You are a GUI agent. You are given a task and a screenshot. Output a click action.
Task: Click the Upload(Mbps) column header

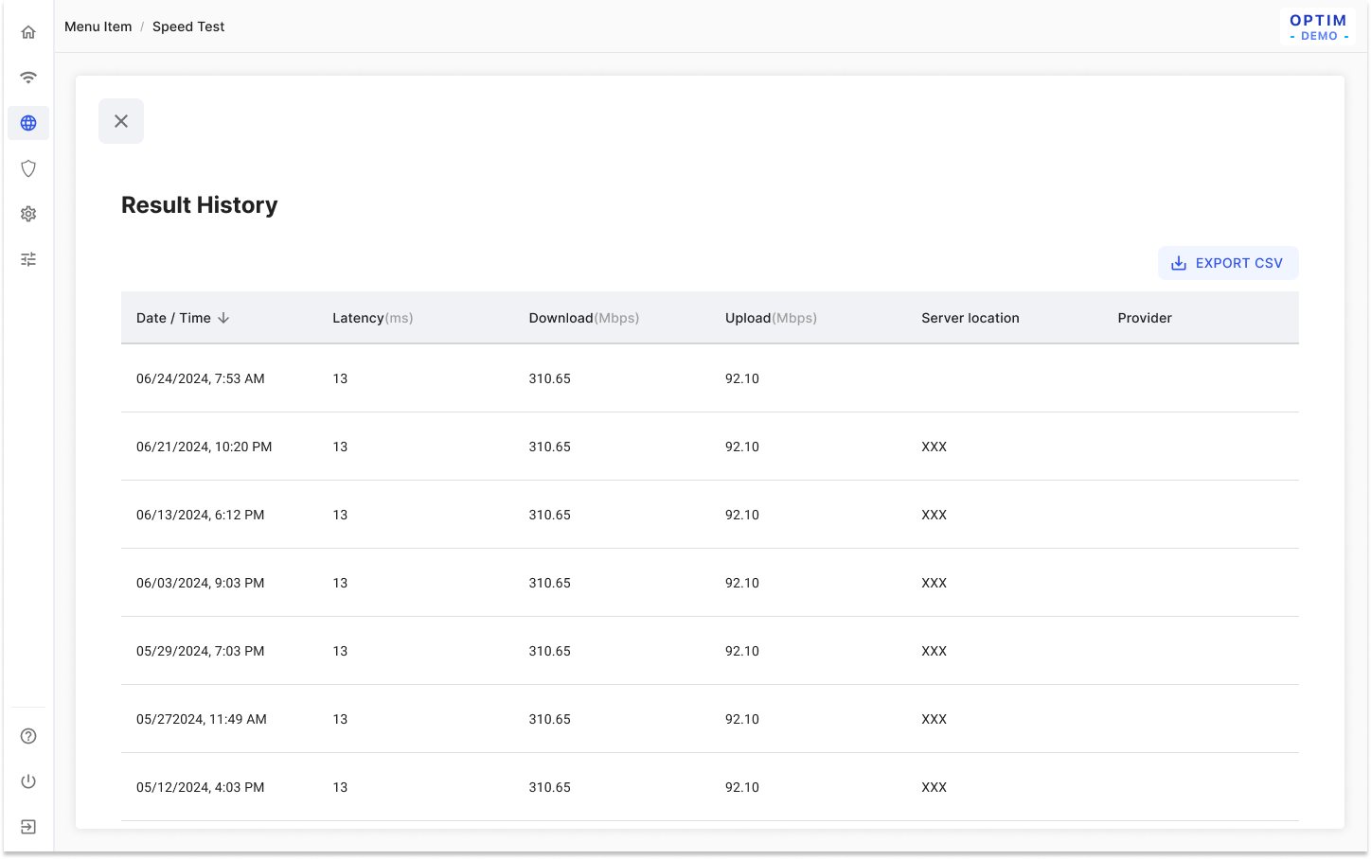tap(771, 318)
